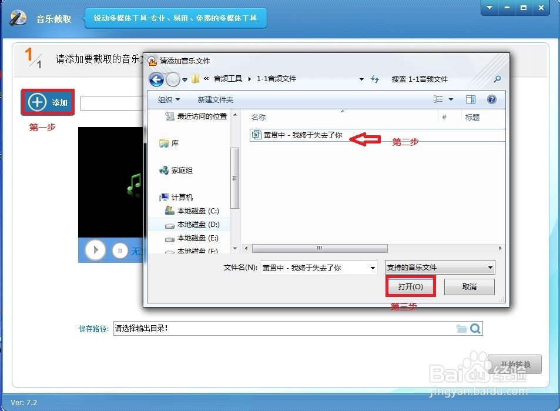Click the music file path field beside 添加
The width and height of the screenshot is (560, 411).
click(112, 103)
